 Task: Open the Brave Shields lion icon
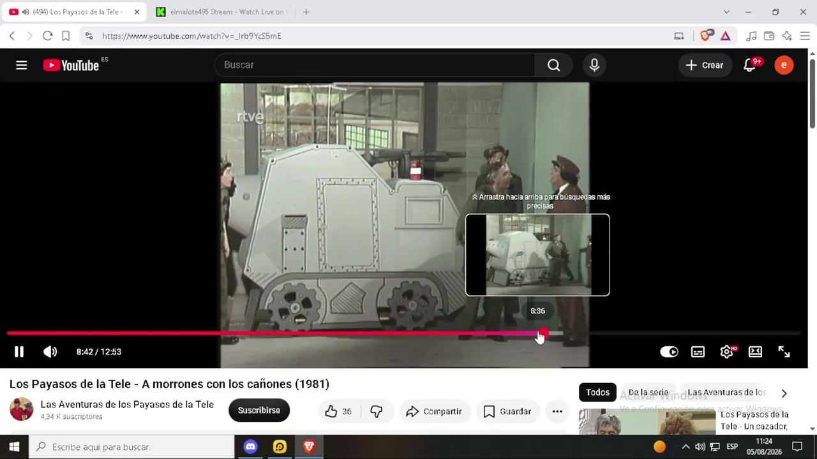[706, 36]
